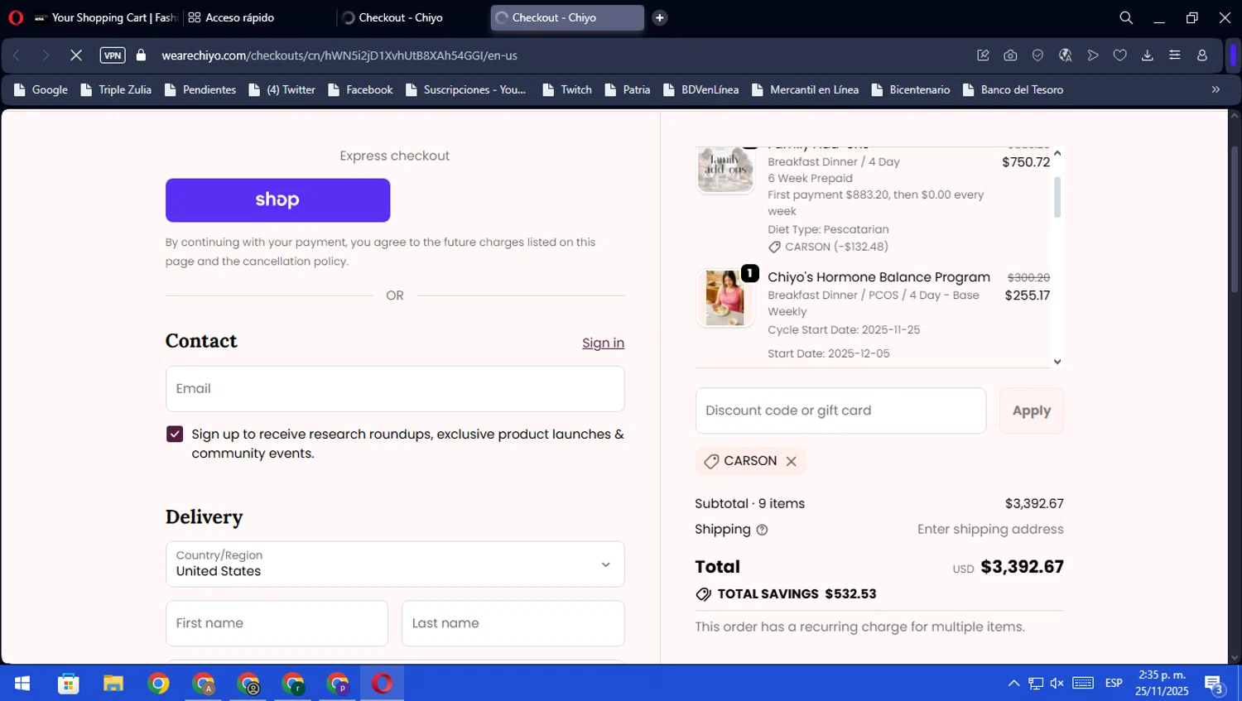Open the notification center icon
This screenshot has height=701, width=1242.
click(x=1215, y=684)
